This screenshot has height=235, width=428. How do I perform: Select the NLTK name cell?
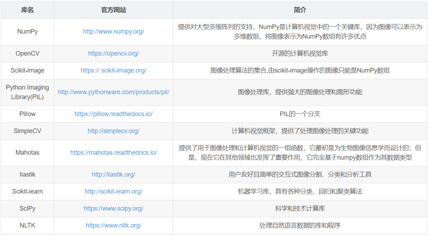27,226
